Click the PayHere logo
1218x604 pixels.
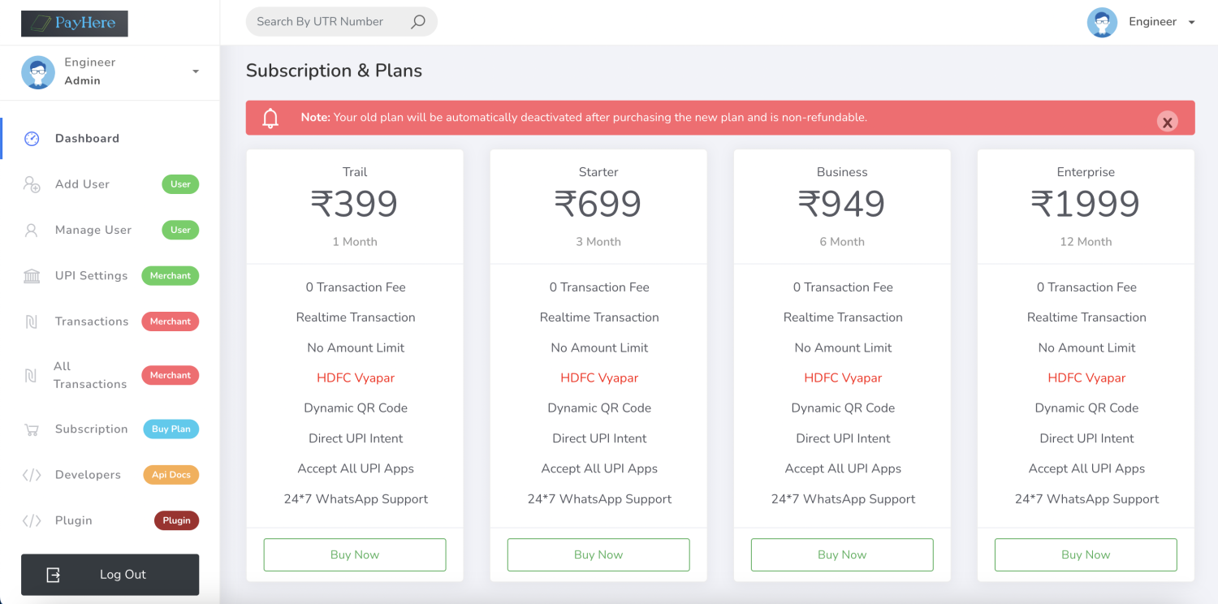tap(75, 24)
